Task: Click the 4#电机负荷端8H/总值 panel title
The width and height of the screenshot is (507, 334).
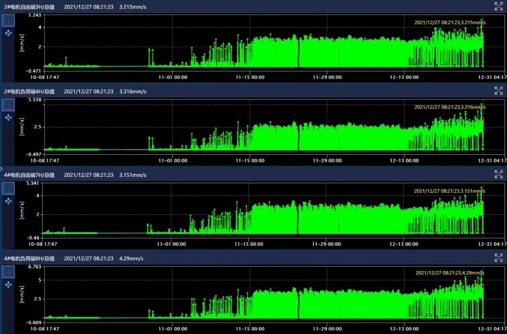Action: (x=29, y=258)
